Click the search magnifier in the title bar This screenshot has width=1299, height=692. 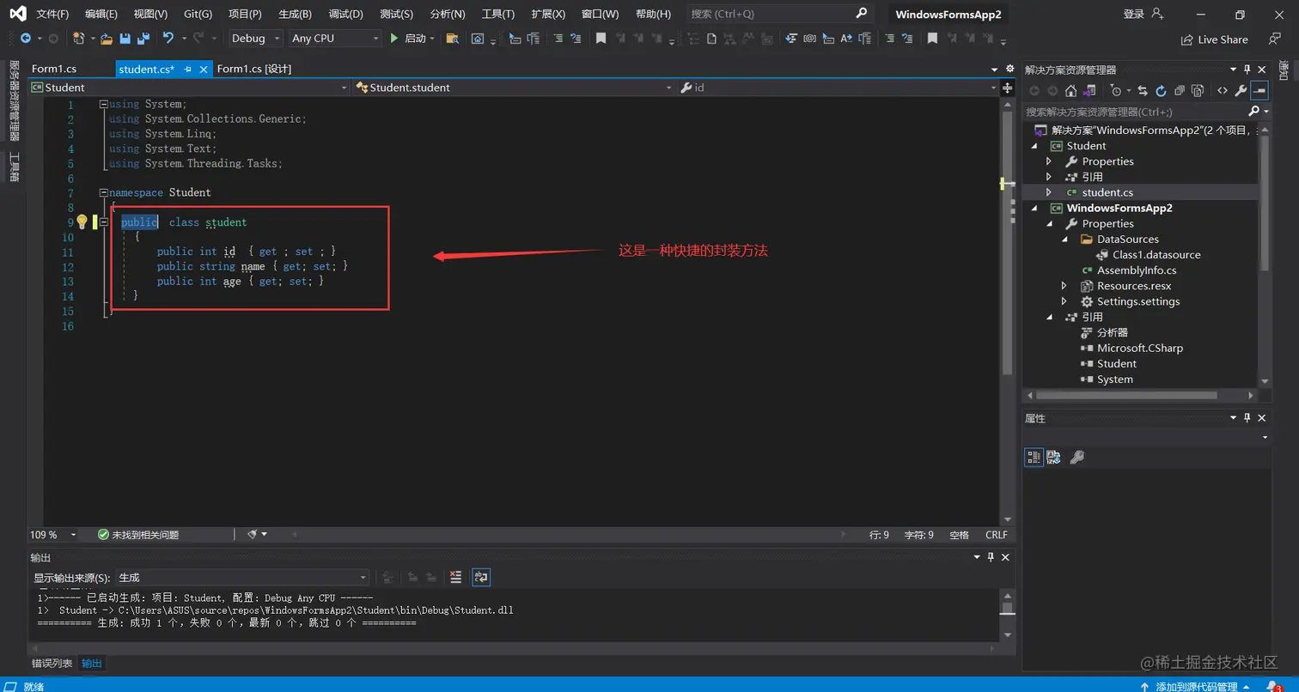(x=862, y=14)
